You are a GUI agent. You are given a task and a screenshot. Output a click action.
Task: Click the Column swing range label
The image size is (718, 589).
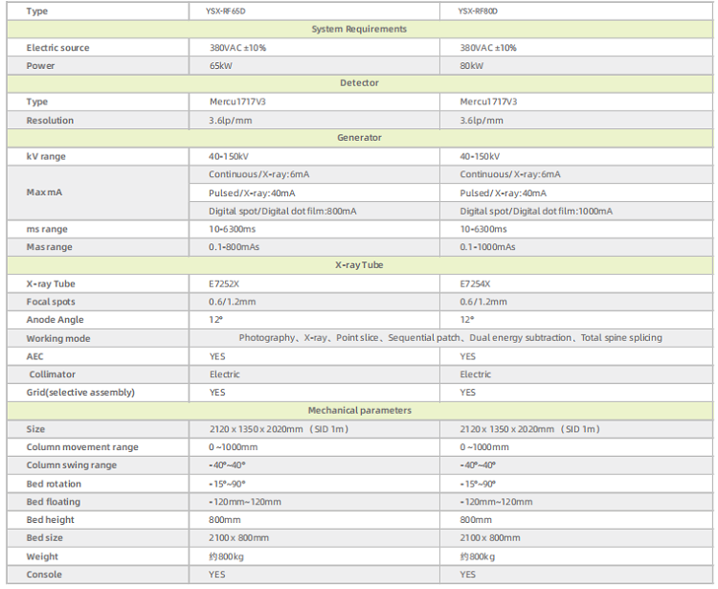point(72,465)
